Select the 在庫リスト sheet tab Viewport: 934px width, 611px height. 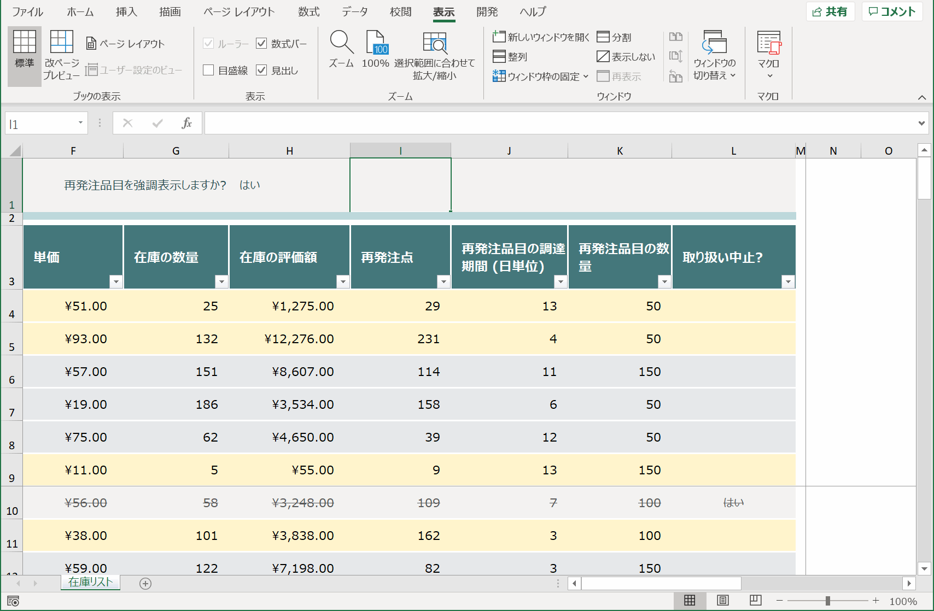click(x=90, y=583)
